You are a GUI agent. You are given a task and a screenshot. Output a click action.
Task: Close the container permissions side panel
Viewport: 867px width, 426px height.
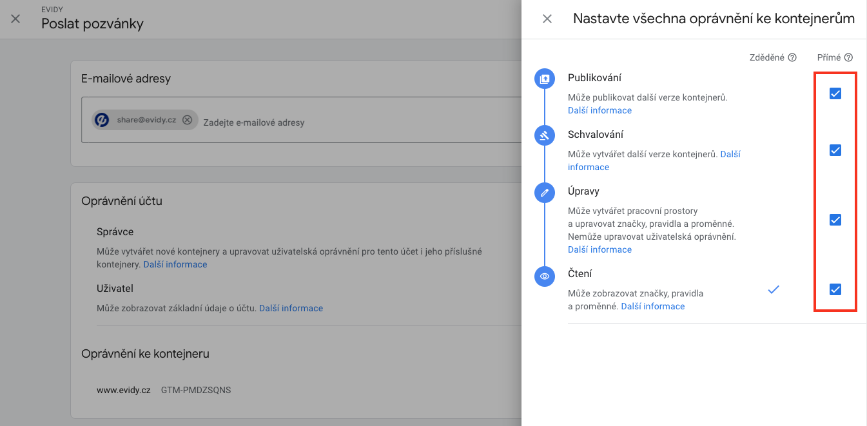coord(547,19)
